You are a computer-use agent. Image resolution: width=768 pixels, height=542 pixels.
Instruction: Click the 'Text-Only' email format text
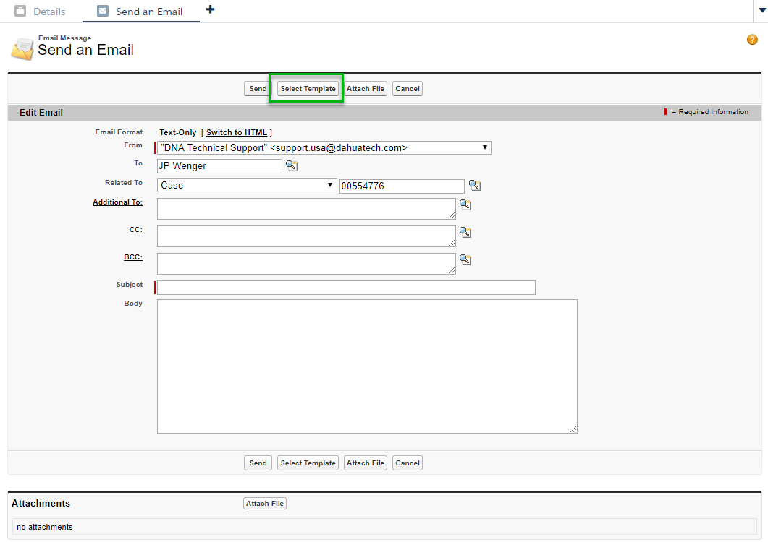178,132
